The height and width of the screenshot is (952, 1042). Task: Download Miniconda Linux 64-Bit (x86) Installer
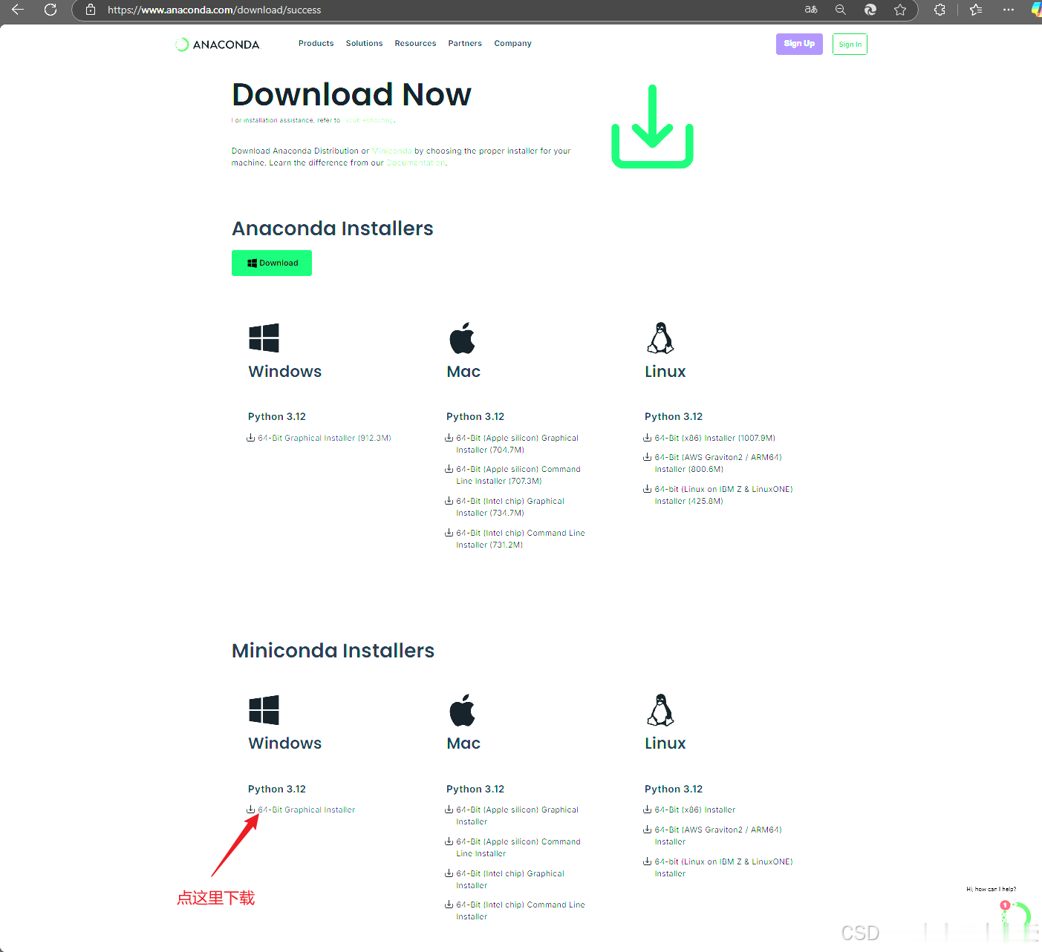[689, 810]
